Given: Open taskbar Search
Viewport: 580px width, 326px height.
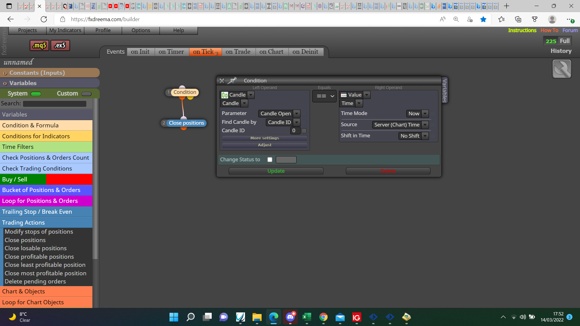Looking at the screenshot, I should coord(191,317).
